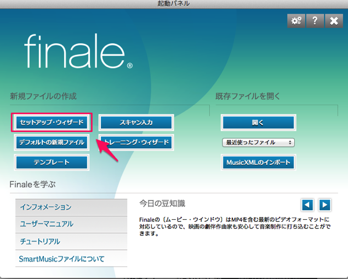Launch セットアップ・ウィザード
This screenshot has height=279, width=348.
click(x=52, y=122)
